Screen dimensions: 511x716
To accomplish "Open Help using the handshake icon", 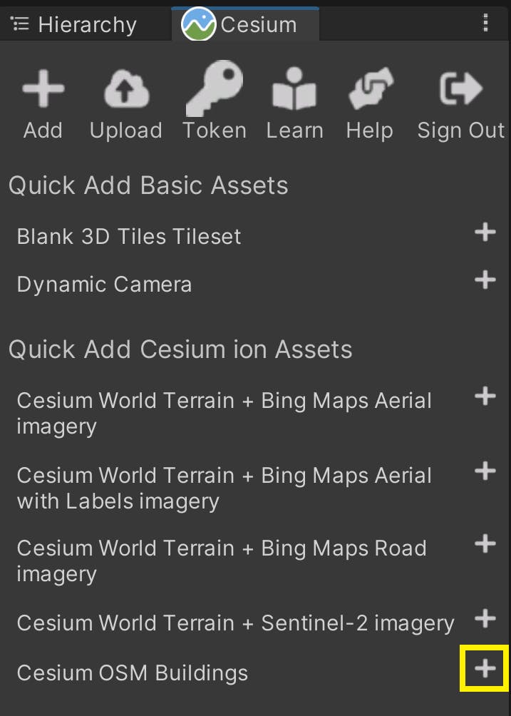I will [x=369, y=88].
